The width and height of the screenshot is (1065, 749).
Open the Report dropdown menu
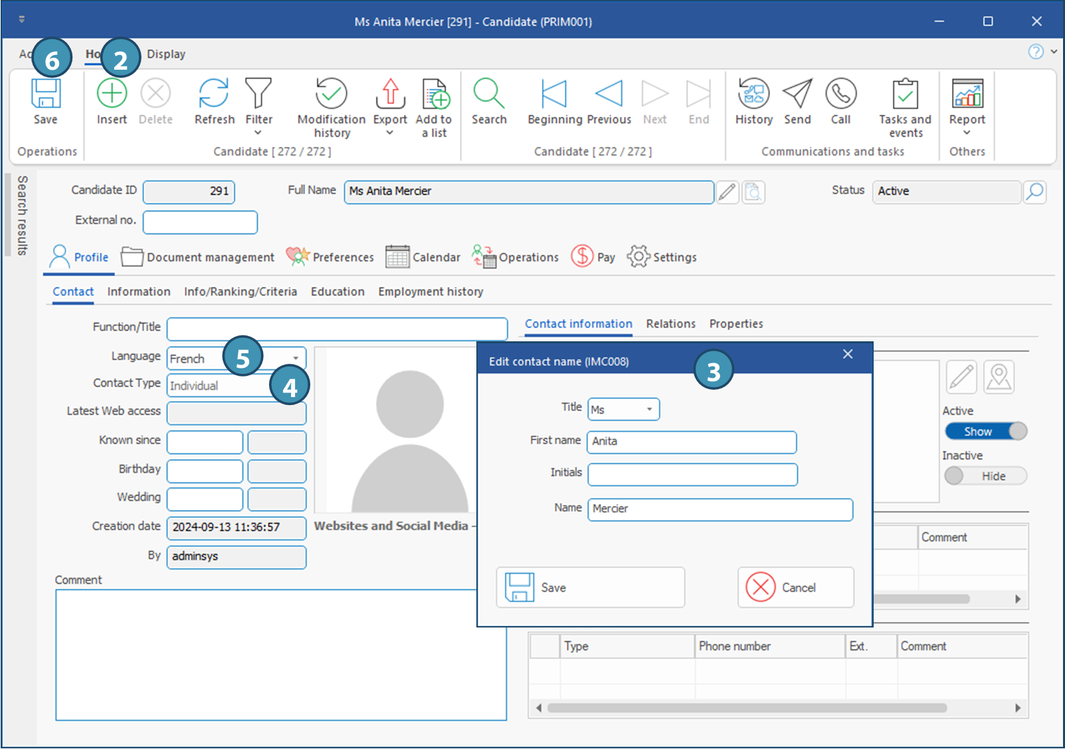tap(967, 133)
